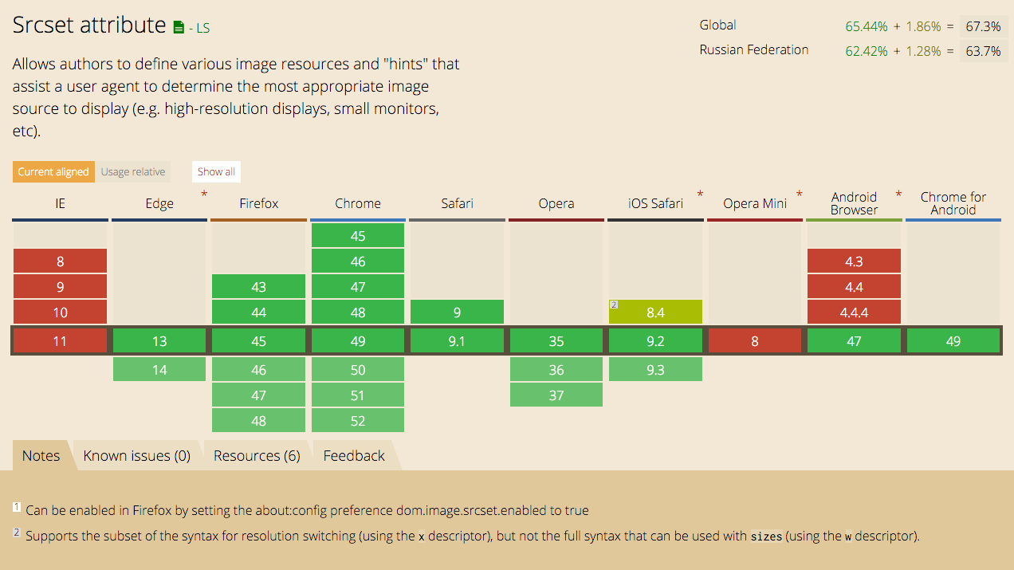
Task: Open the Known issues (0) tab
Action: (x=137, y=455)
